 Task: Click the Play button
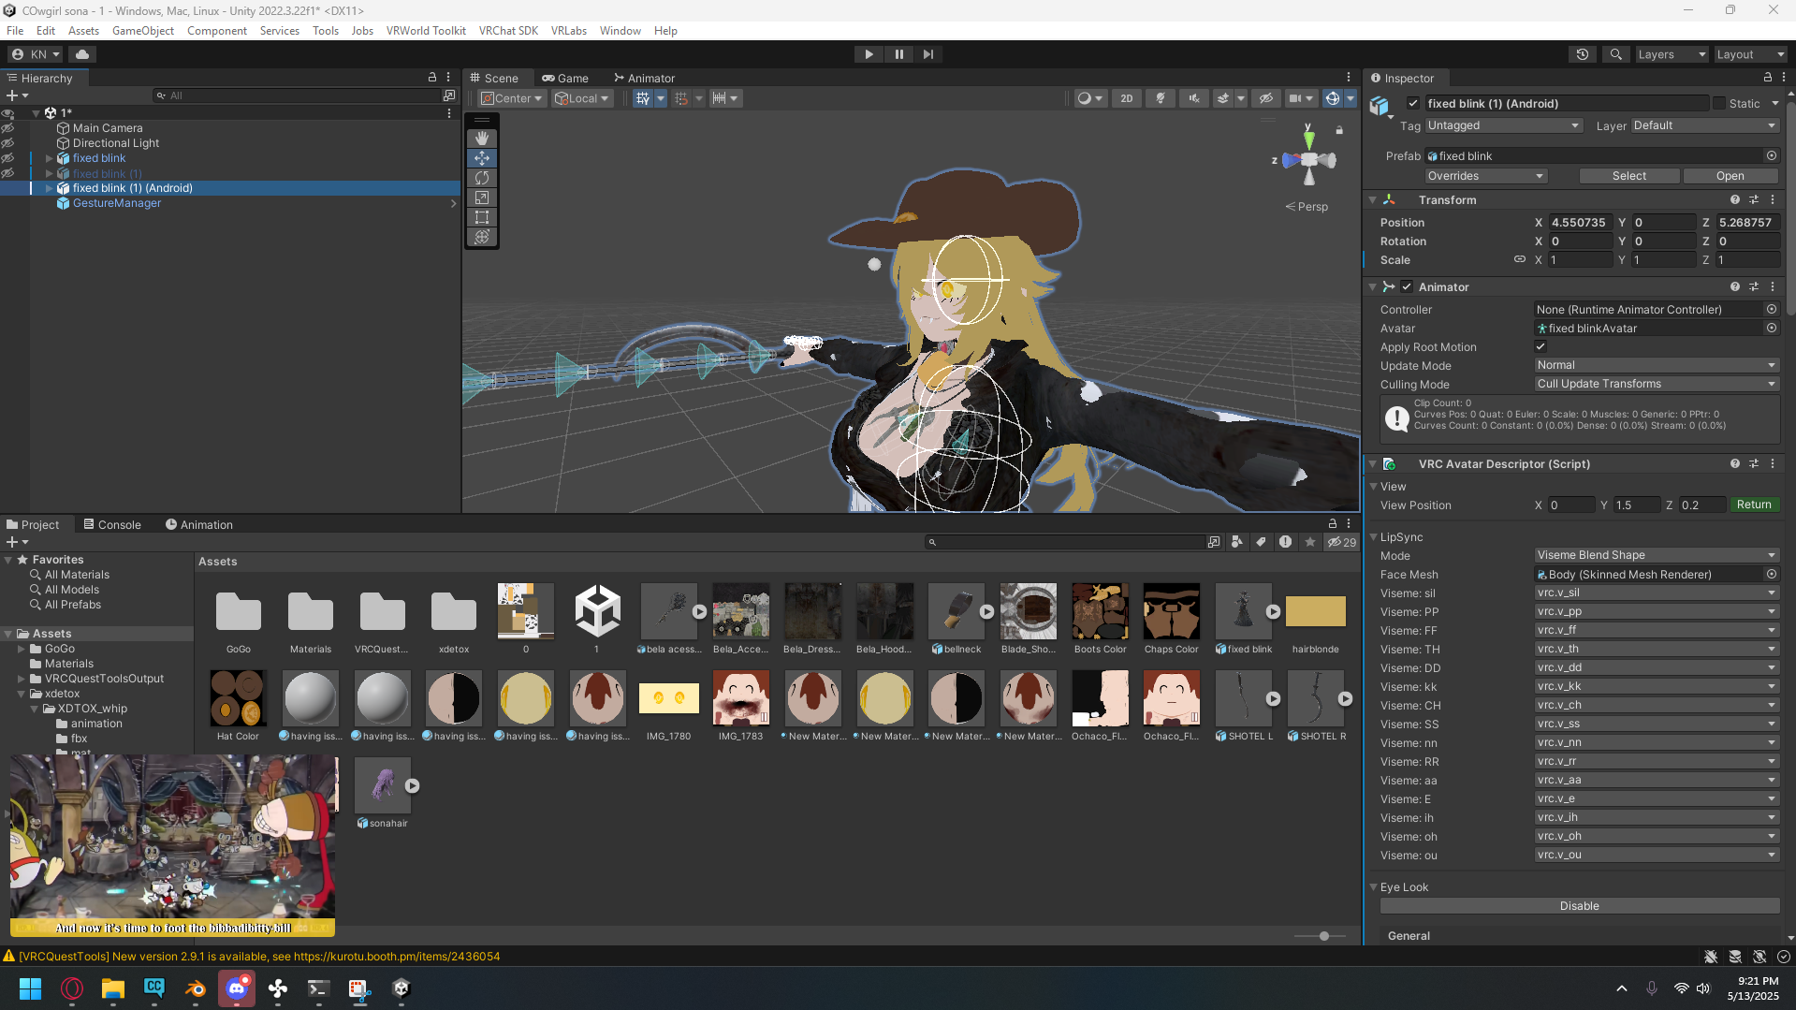pos(869,54)
